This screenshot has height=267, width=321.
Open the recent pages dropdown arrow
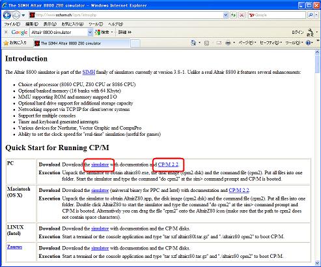(23, 15)
